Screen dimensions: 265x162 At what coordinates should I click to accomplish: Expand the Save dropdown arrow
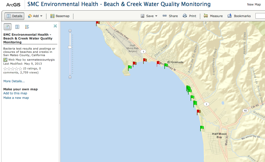click(156, 16)
